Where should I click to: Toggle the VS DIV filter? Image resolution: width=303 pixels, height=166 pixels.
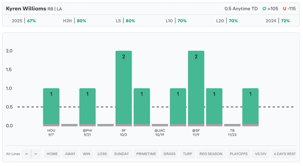point(261,154)
